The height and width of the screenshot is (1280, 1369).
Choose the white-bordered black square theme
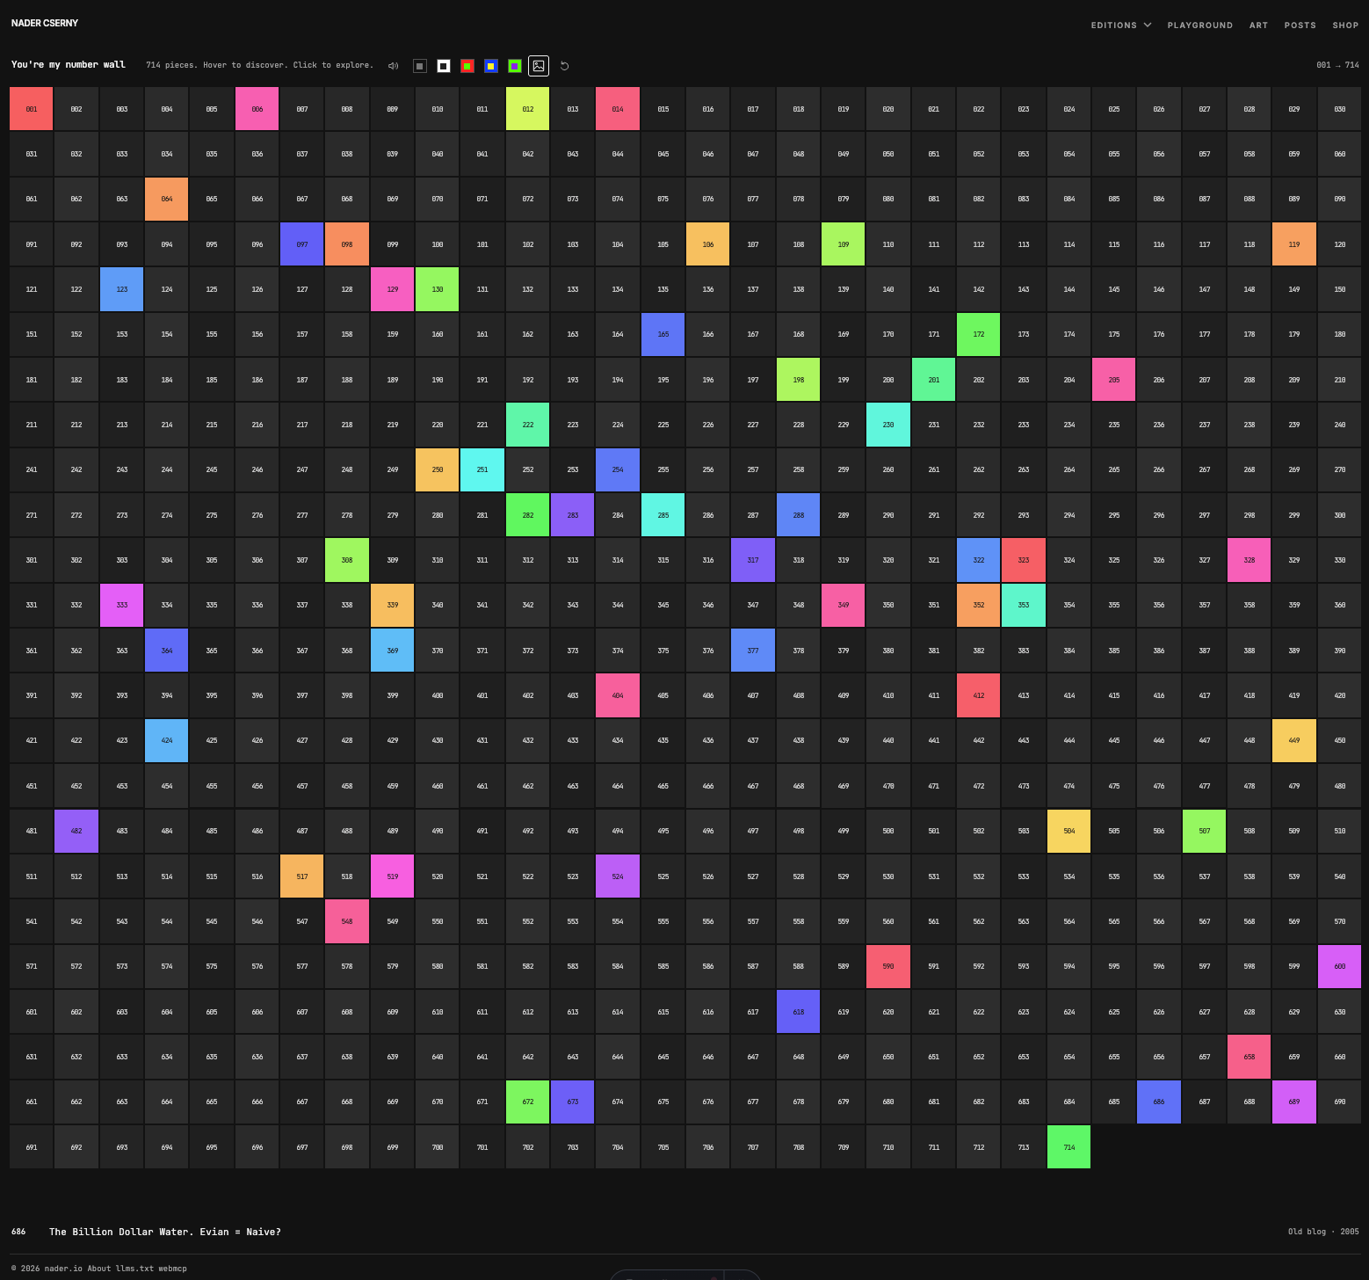point(444,66)
